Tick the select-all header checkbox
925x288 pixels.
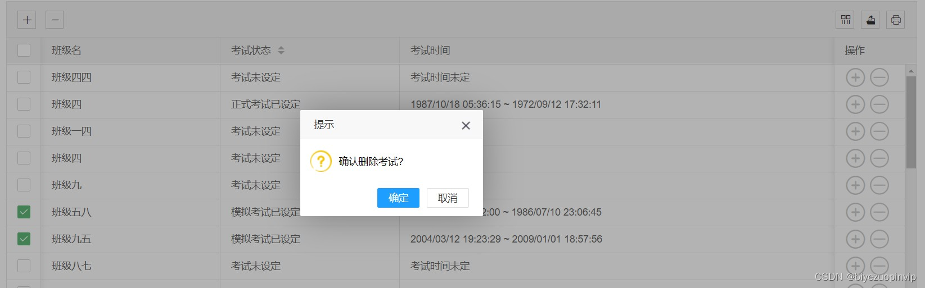point(24,50)
